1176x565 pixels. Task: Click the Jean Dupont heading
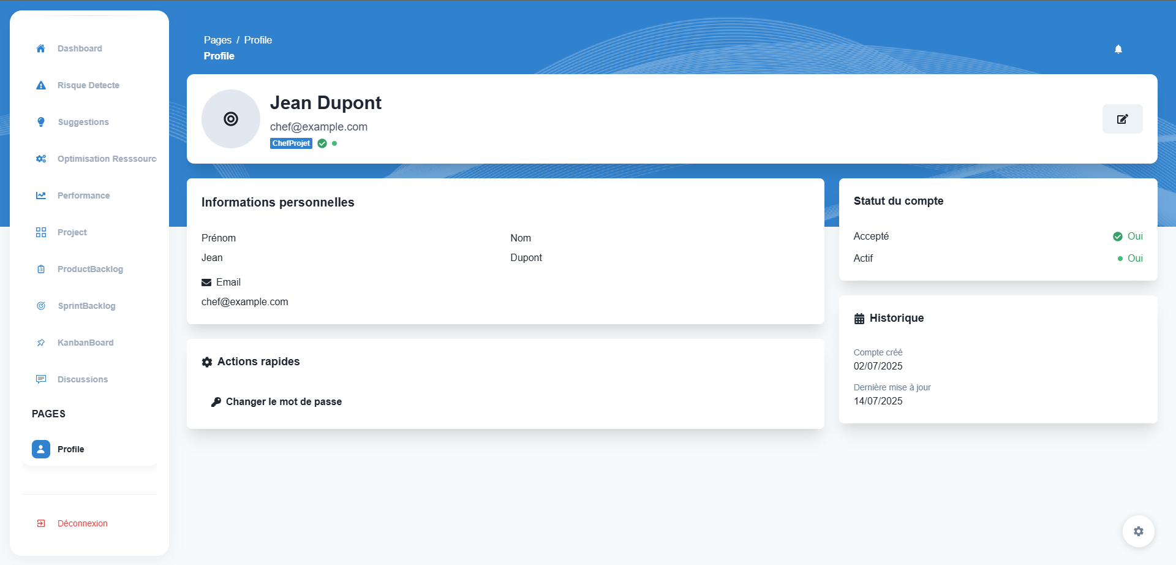(325, 102)
